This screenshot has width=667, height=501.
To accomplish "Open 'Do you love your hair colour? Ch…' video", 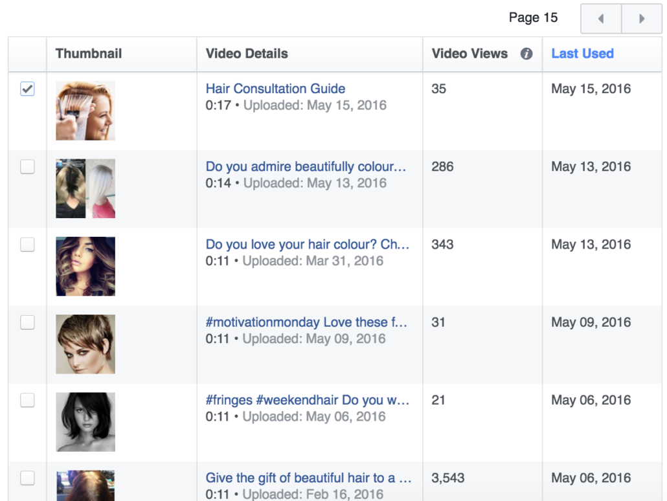I will click(308, 244).
